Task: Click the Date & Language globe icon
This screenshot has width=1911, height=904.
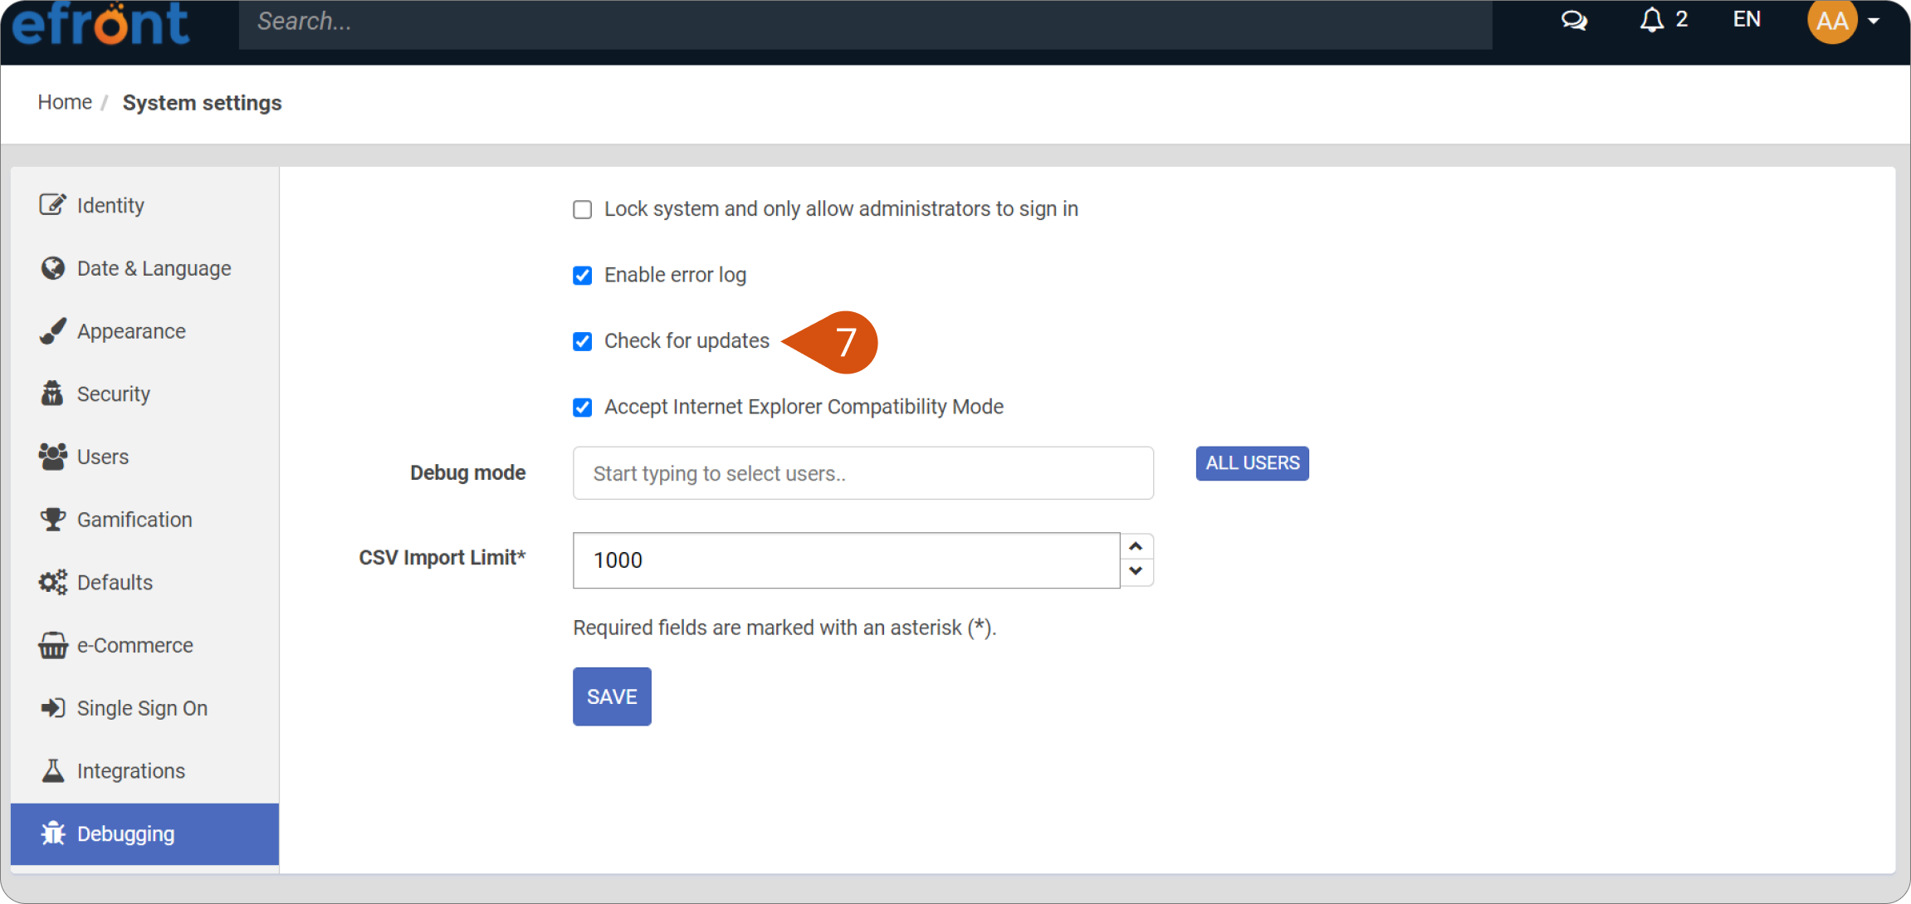Action: coord(52,268)
